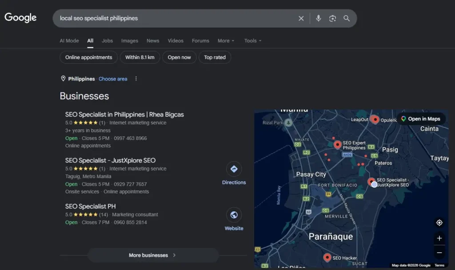
Task: Click the Directions arrow icon for JustXplore SEO
Action: (x=234, y=169)
